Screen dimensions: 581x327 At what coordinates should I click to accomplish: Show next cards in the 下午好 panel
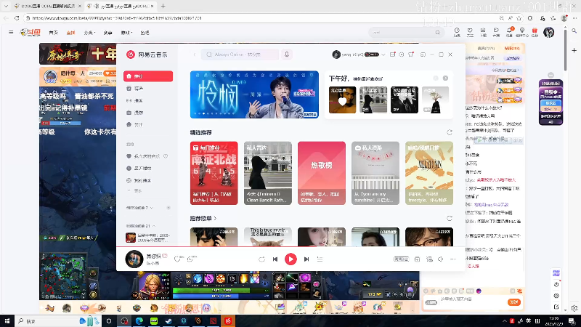(445, 78)
